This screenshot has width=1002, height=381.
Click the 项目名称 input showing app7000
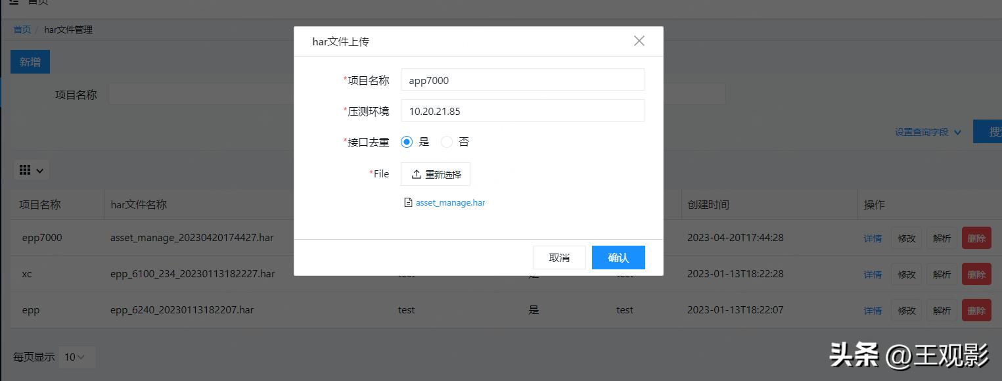click(x=522, y=79)
